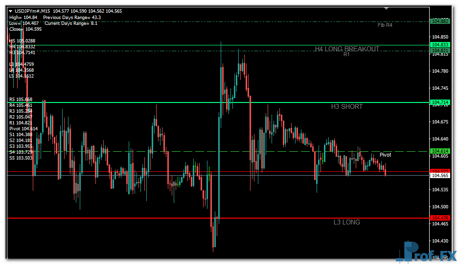458x264 pixels.
Task: Click the 104.714 H3 price tag
Action: pos(439,102)
